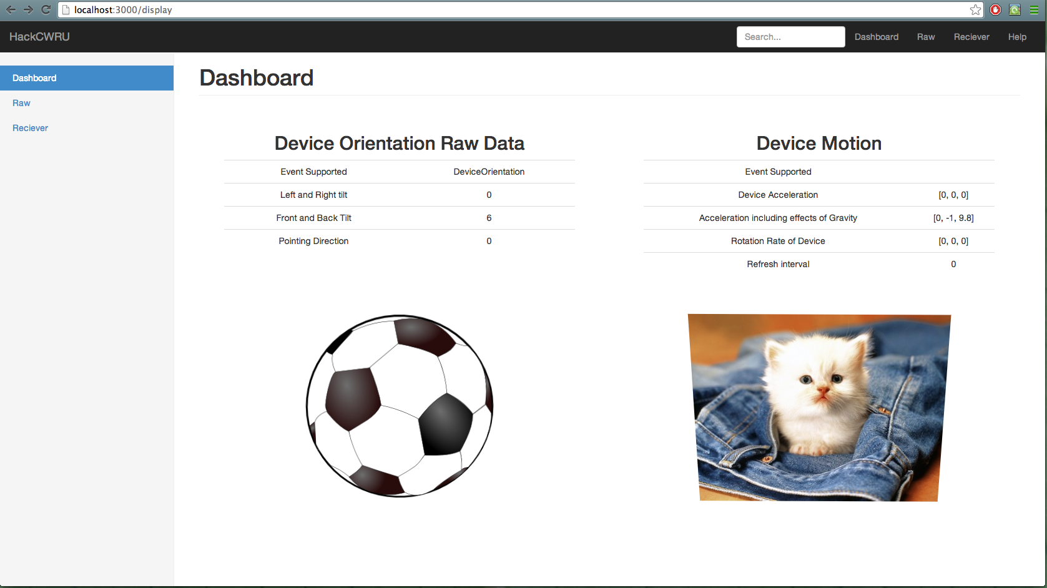Click the kitten in jeans image
This screenshot has width=1047, height=588.
[x=819, y=408]
